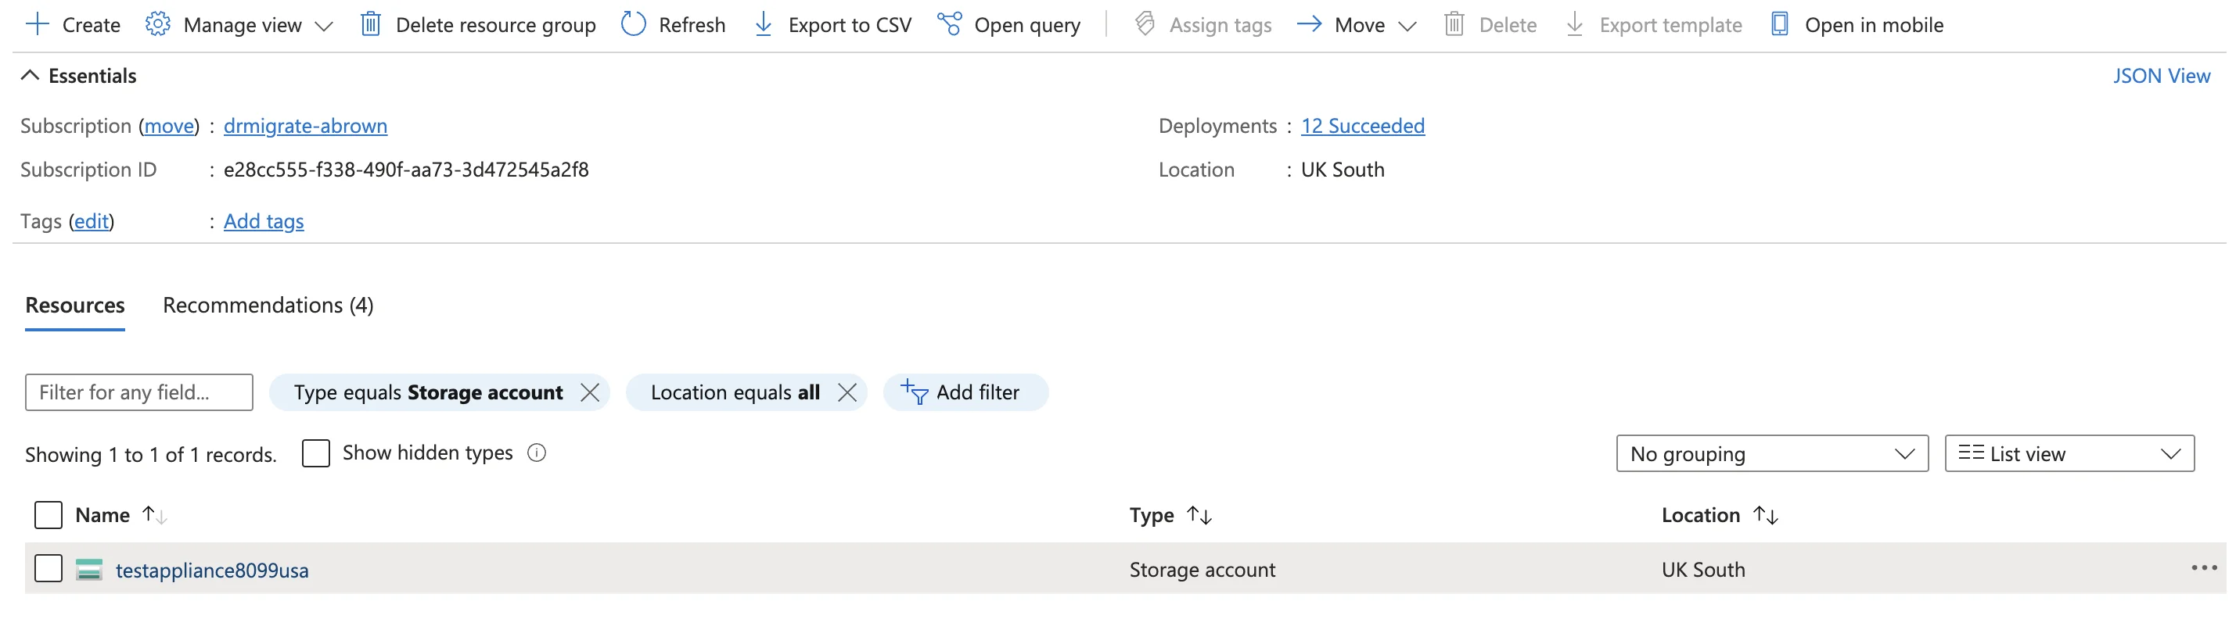Open the List view dropdown

[2069, 454]
